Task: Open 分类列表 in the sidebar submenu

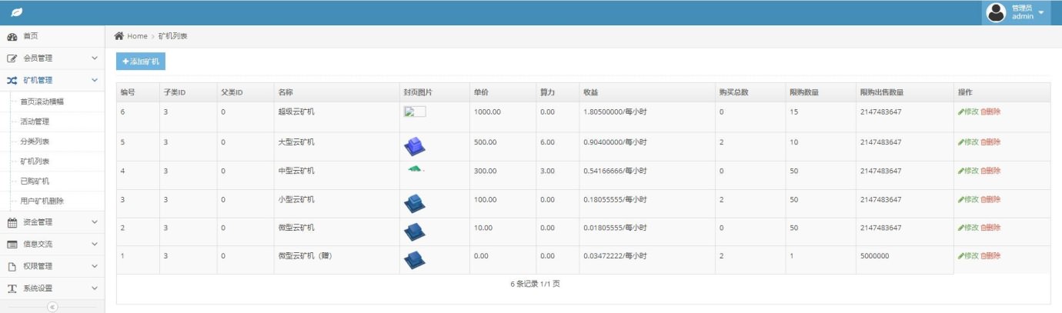Action: [35, 142]
